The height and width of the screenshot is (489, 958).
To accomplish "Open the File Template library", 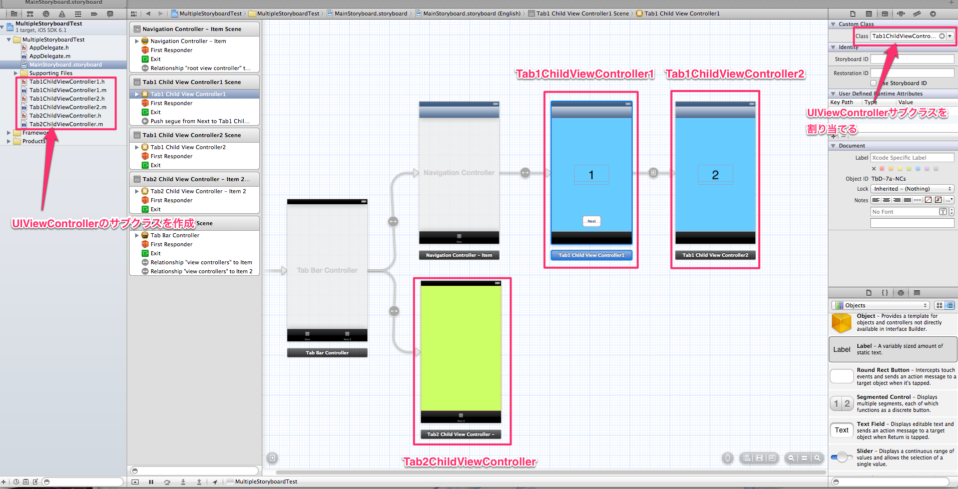I will tap(868, 293).
